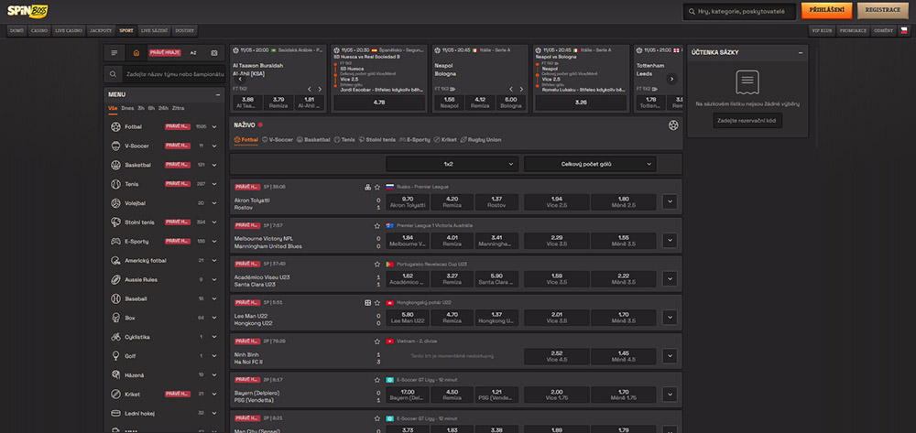Select the 24h time filter
The image size is (916, 433).
(x=163, y=109)
